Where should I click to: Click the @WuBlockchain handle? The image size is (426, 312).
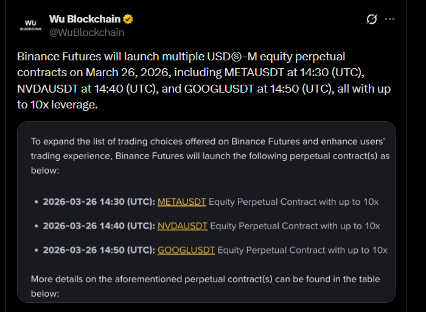pyautogui.click(x=86, y=32)
